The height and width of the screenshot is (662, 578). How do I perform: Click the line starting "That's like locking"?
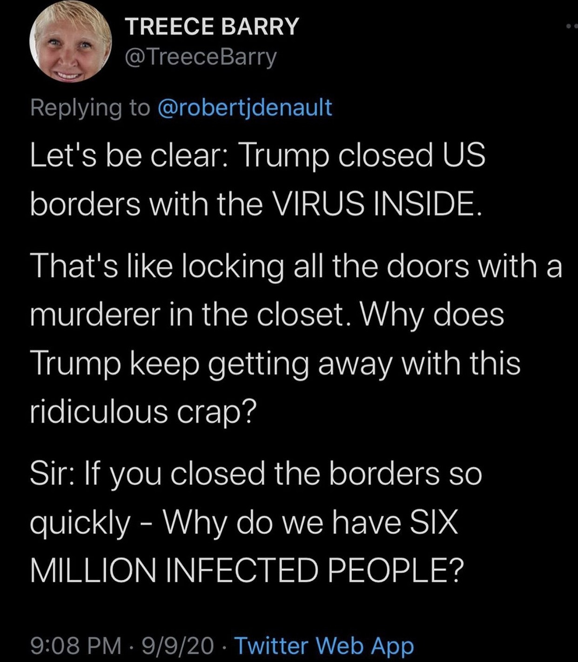coord(296,267)
